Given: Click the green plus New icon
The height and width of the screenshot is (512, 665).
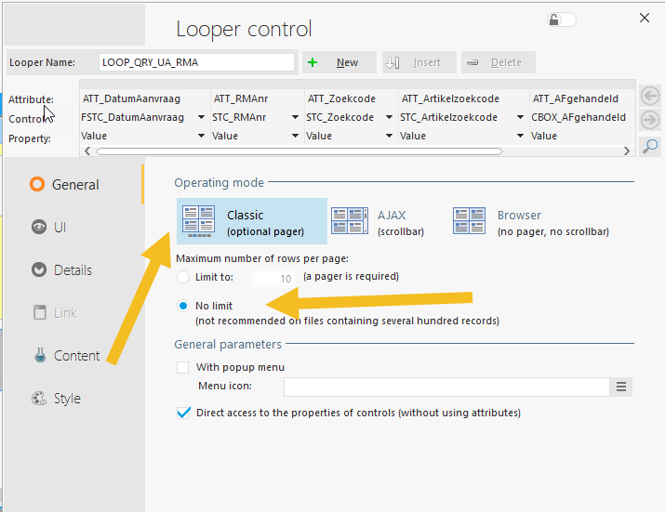Looking at the screenshot, I should pyautogui.click(x=313, y=63).
